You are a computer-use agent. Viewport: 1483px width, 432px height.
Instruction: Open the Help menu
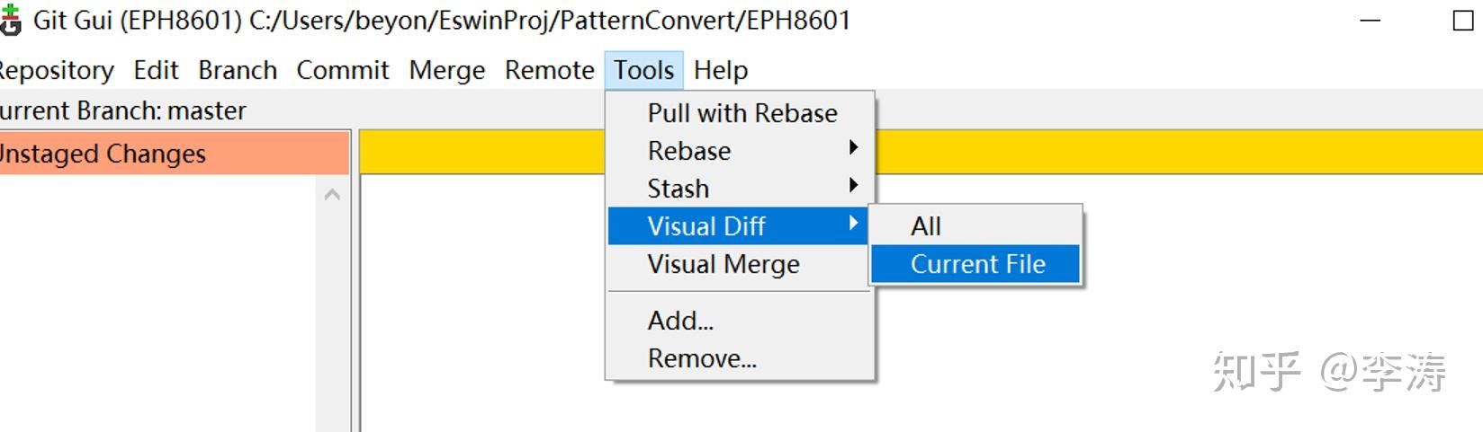pos(720,70)
